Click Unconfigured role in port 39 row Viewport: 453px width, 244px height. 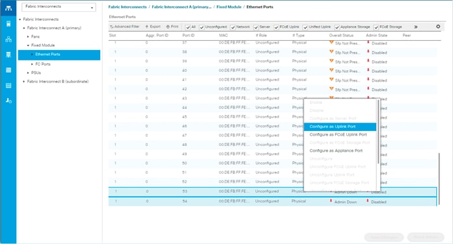[268, 61]
